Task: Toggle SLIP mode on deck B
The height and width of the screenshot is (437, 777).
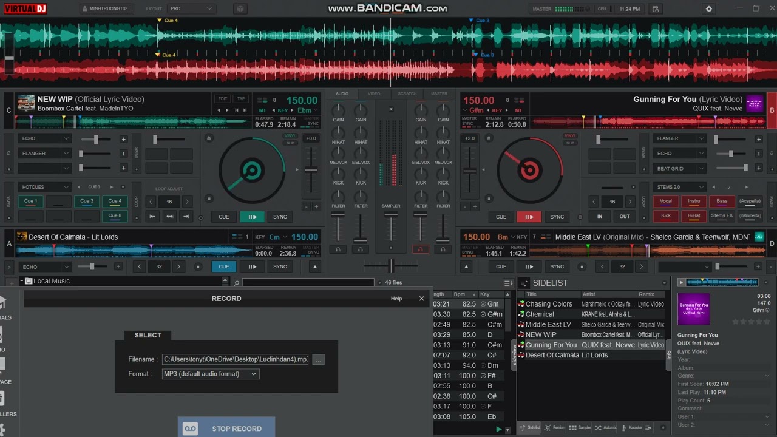Action: [570, 143]
